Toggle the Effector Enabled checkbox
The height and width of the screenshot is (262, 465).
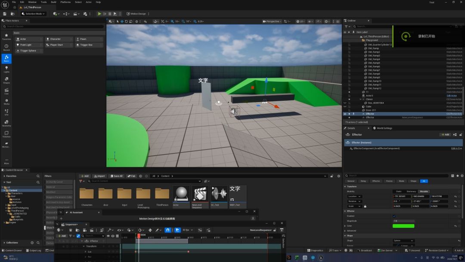tap(394, 216)
